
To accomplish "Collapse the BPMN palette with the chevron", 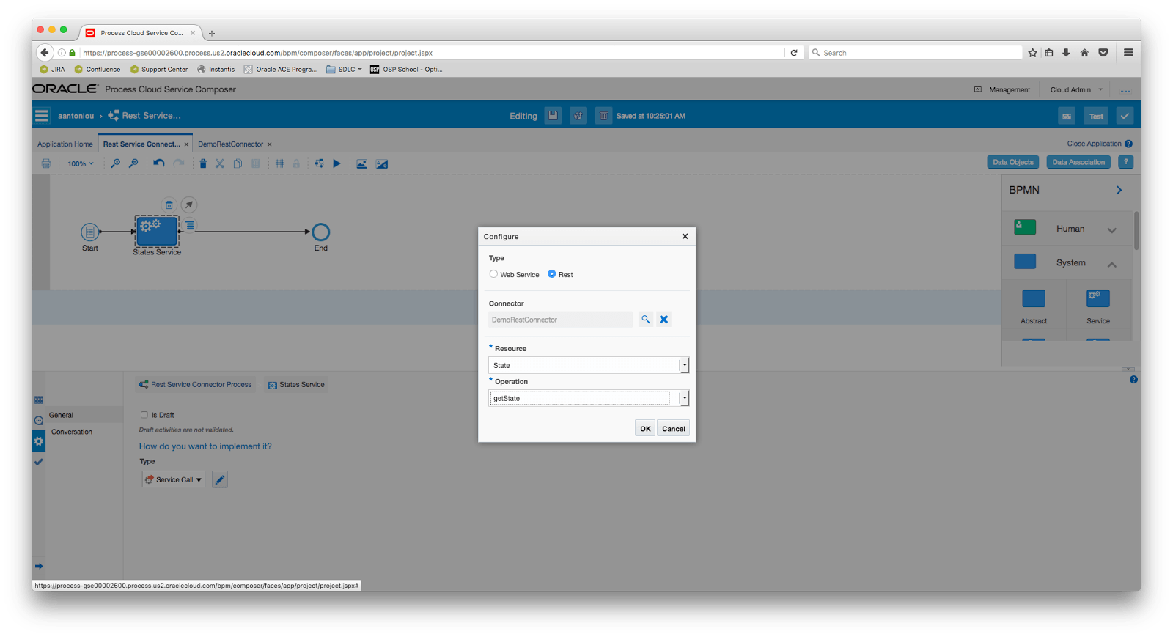I will pyautogui.click(x=1119, y=190).
